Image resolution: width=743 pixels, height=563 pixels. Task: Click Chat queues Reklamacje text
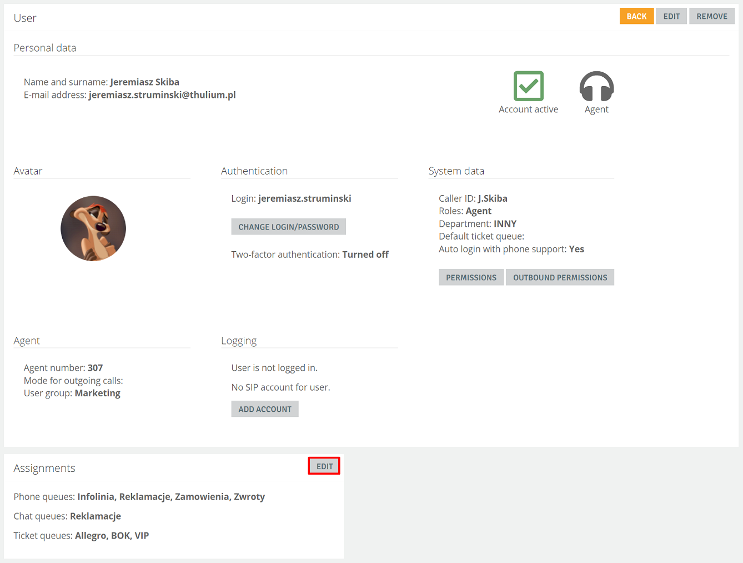point(67,516)
